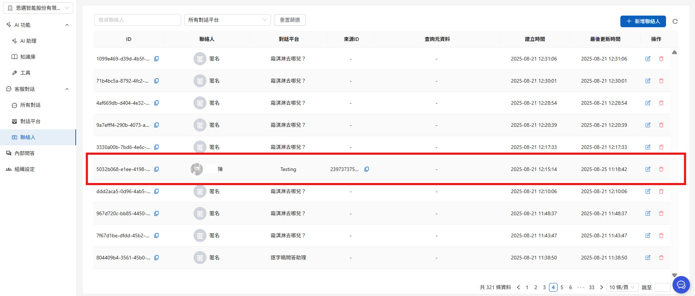Click the 搜尋聯絡人 search field
695x296 pixels.
[x=137, y=20]
